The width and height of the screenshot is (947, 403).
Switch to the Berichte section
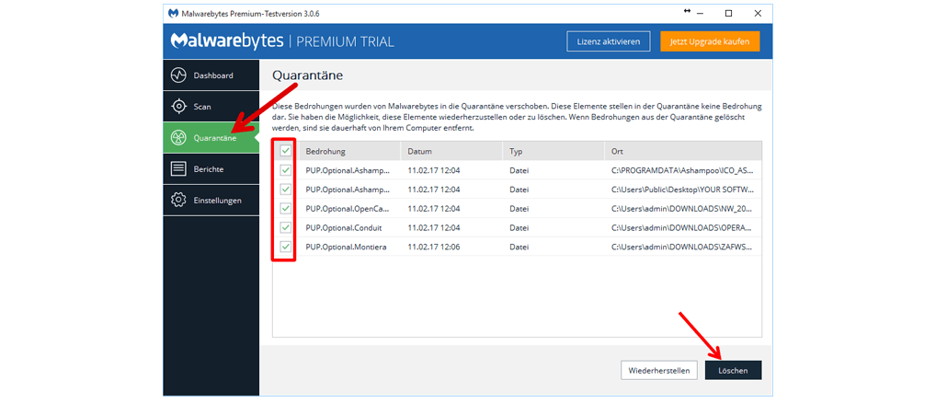coord(211,169)
